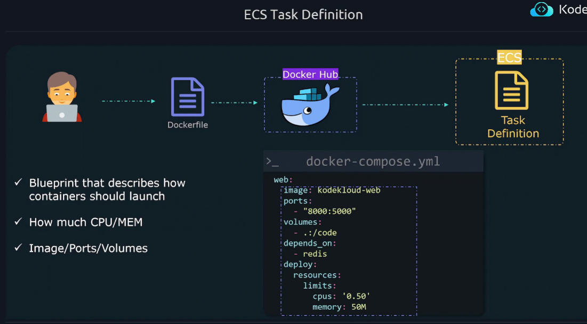Toggle the checkmark beside Image/Ports/Volumes
This screenshot has height=324, width=587.
pyautogui.click(x=18, y=248)
